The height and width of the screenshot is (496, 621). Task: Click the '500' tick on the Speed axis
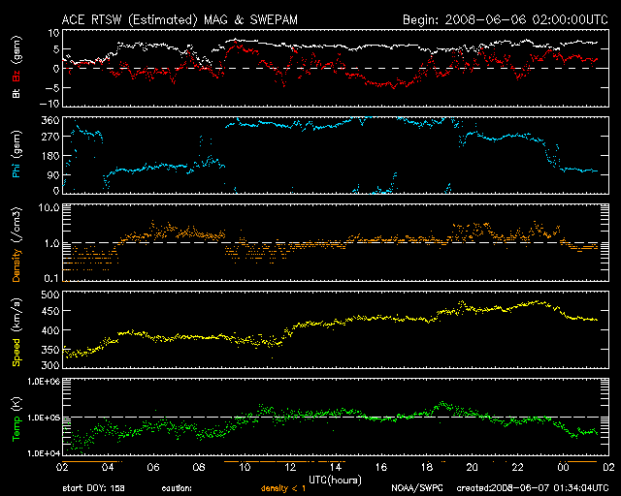(x=50, y=294)
